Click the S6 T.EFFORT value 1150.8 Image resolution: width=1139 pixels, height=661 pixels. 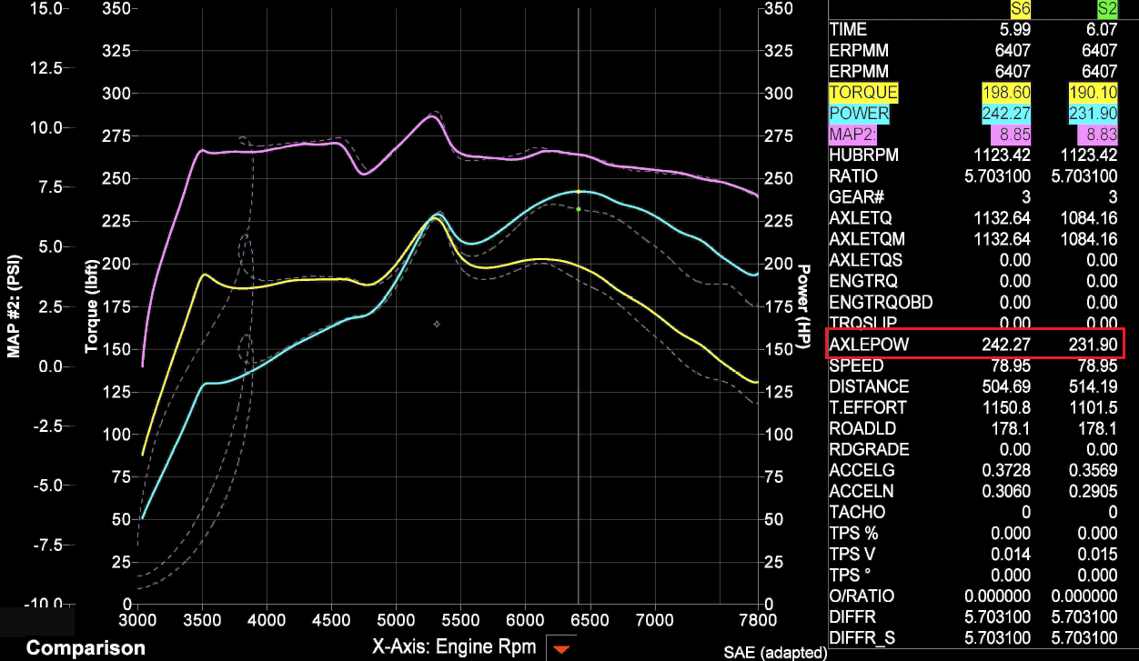tap(1007, 407)
